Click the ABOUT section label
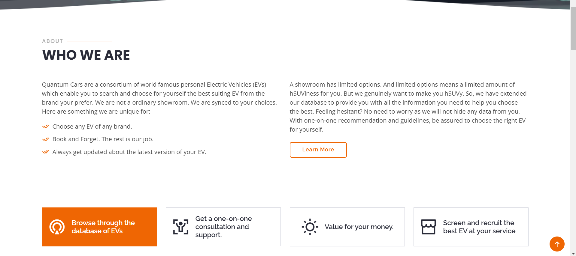 [52, 41]
